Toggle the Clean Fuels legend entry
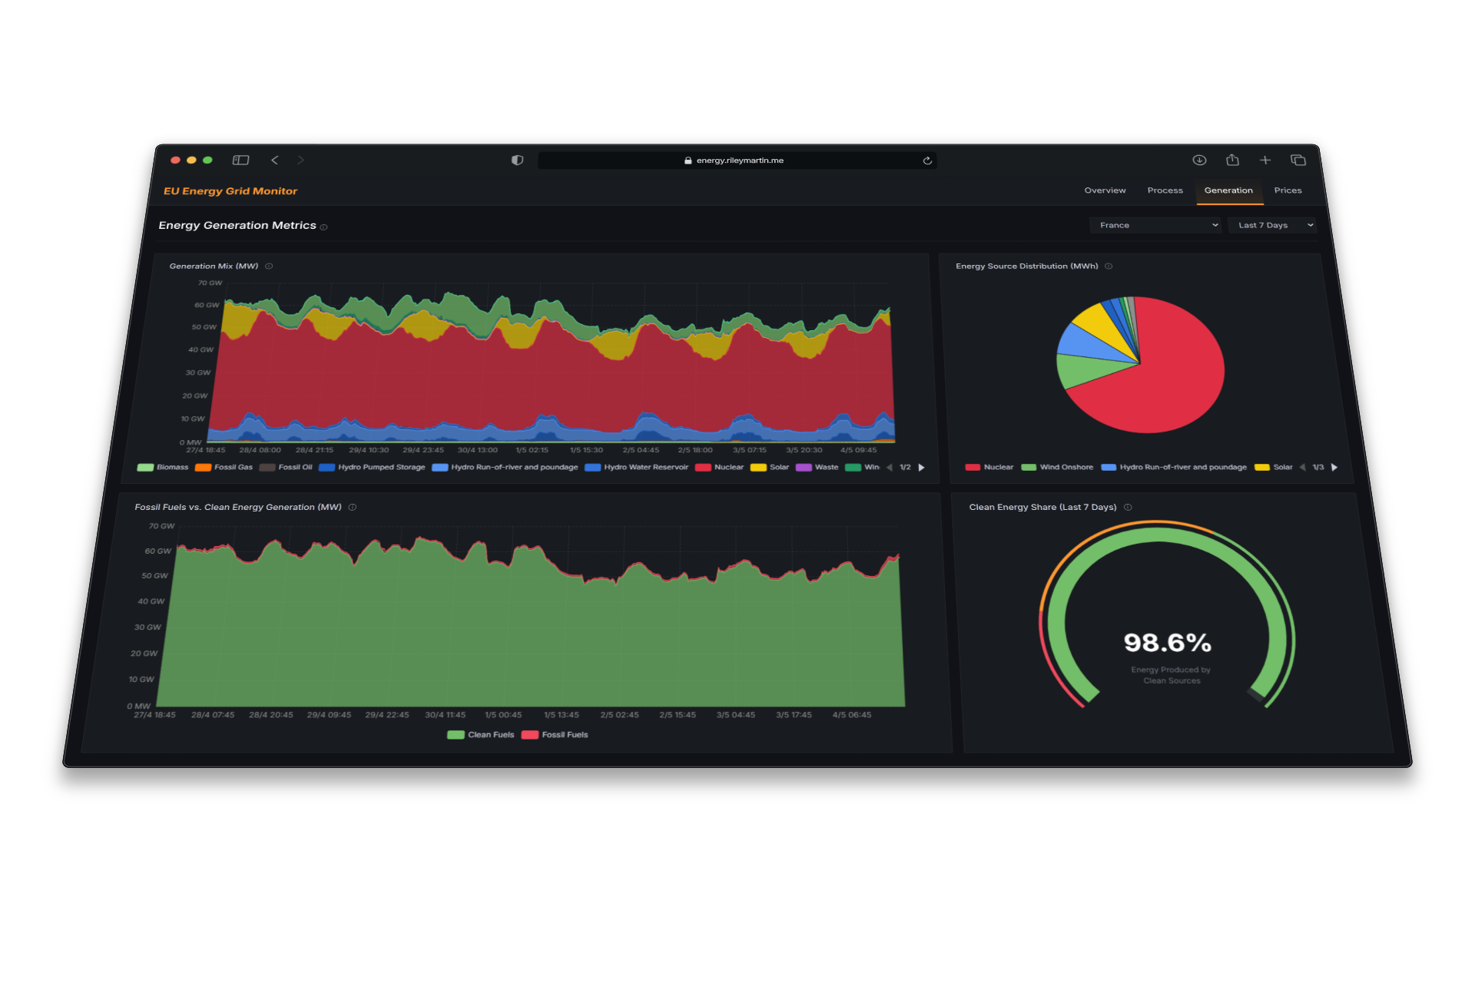The image size is (1475, 983). 481,735
